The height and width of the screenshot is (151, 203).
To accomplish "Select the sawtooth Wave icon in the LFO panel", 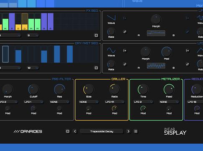I will (111, 18).
